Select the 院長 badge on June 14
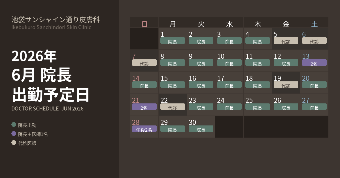 (x=144, y=85)
